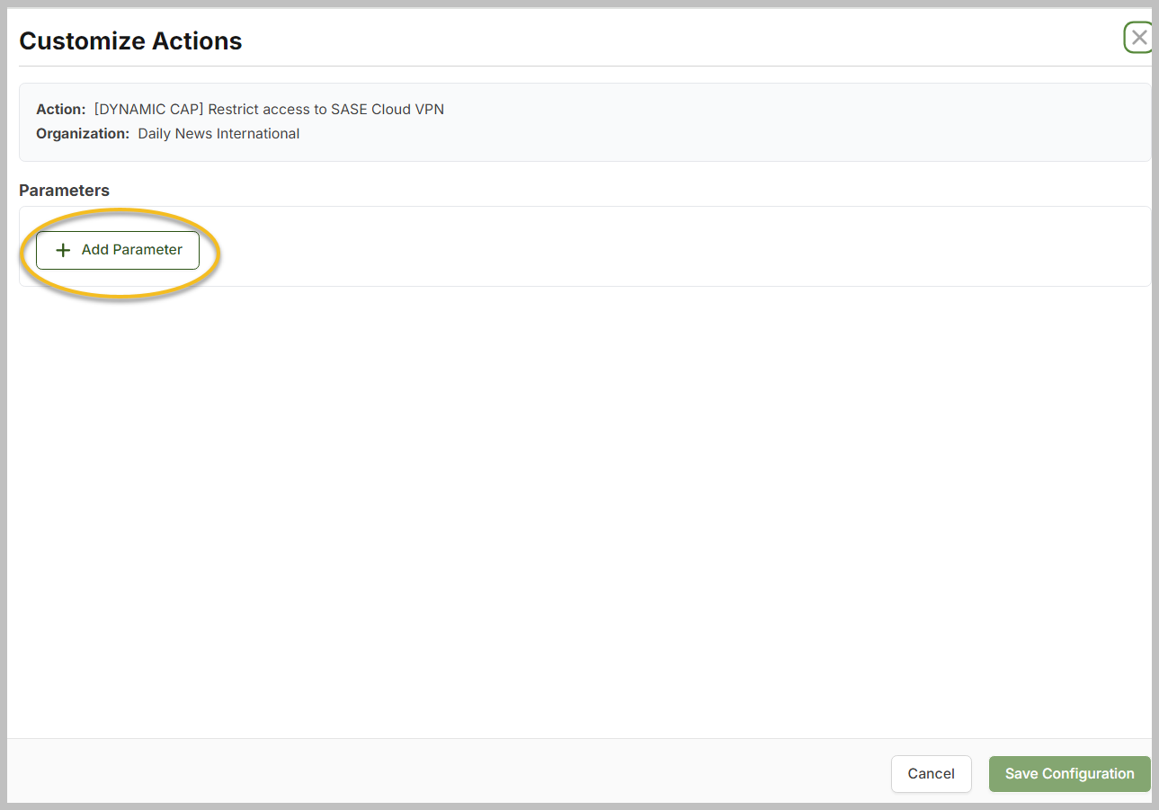
Task: Click empty space right of Add Parameter
Action: pyautogui.click(x=629, y=247)
